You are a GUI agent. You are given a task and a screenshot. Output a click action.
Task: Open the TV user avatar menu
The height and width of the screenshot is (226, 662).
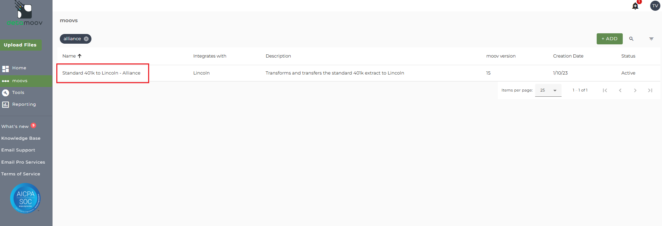(x=655, y=6)
